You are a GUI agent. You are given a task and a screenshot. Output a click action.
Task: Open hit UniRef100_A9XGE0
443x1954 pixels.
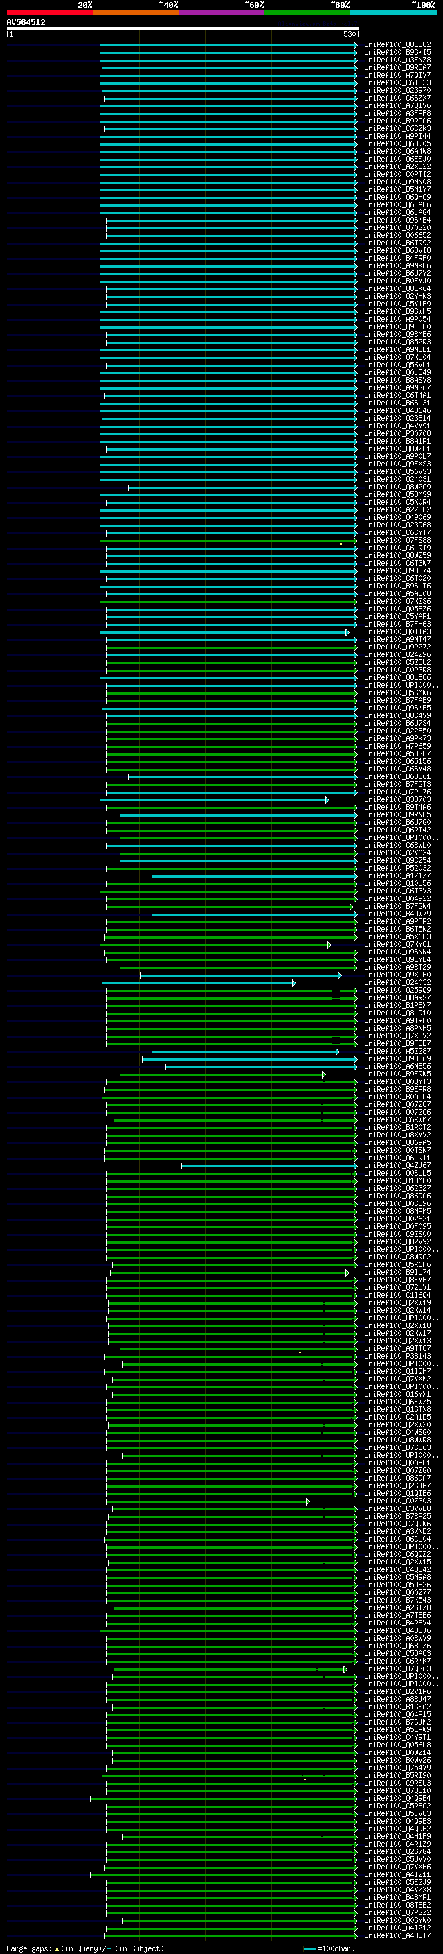tap(397, 975)
